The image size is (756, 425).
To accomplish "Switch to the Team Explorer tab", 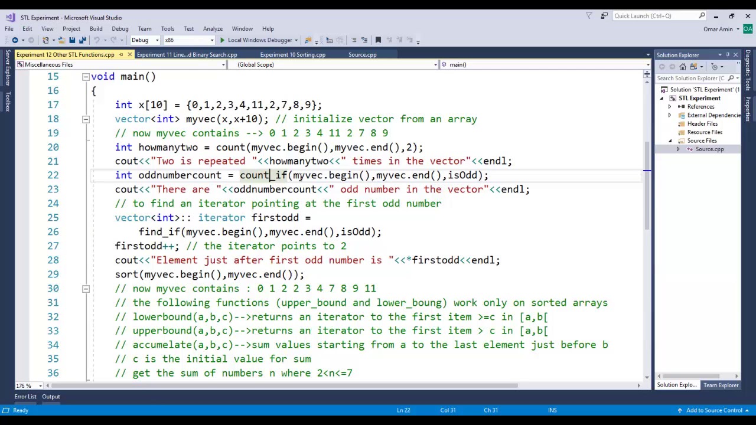I will pos(721,385).
